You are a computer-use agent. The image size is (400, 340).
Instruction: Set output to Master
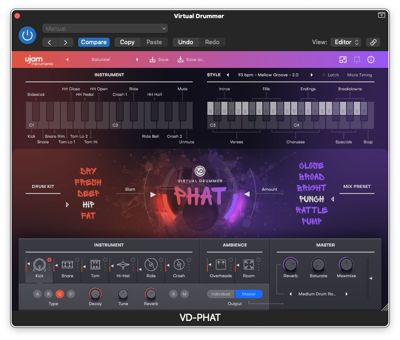(249, 294)
